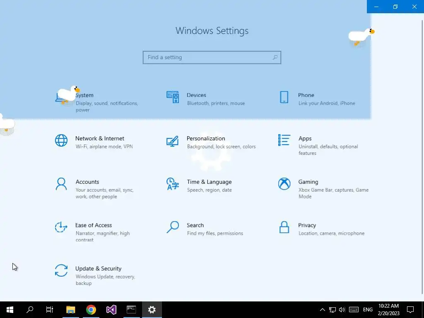This screenshot has height=318, width=424.
Task: Click 'Bluetooth, printers, mouse' description
Action: [216, 103]
